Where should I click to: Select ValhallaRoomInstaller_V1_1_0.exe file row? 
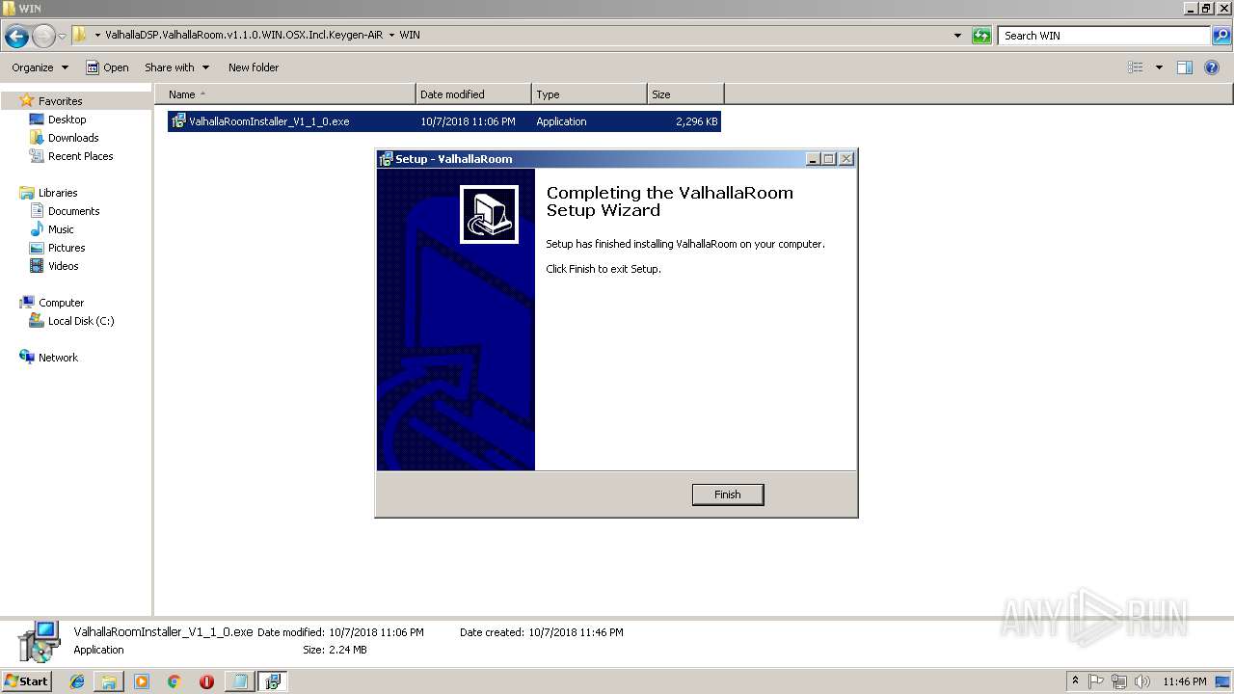pyautogui.click(x=444, y=121)
